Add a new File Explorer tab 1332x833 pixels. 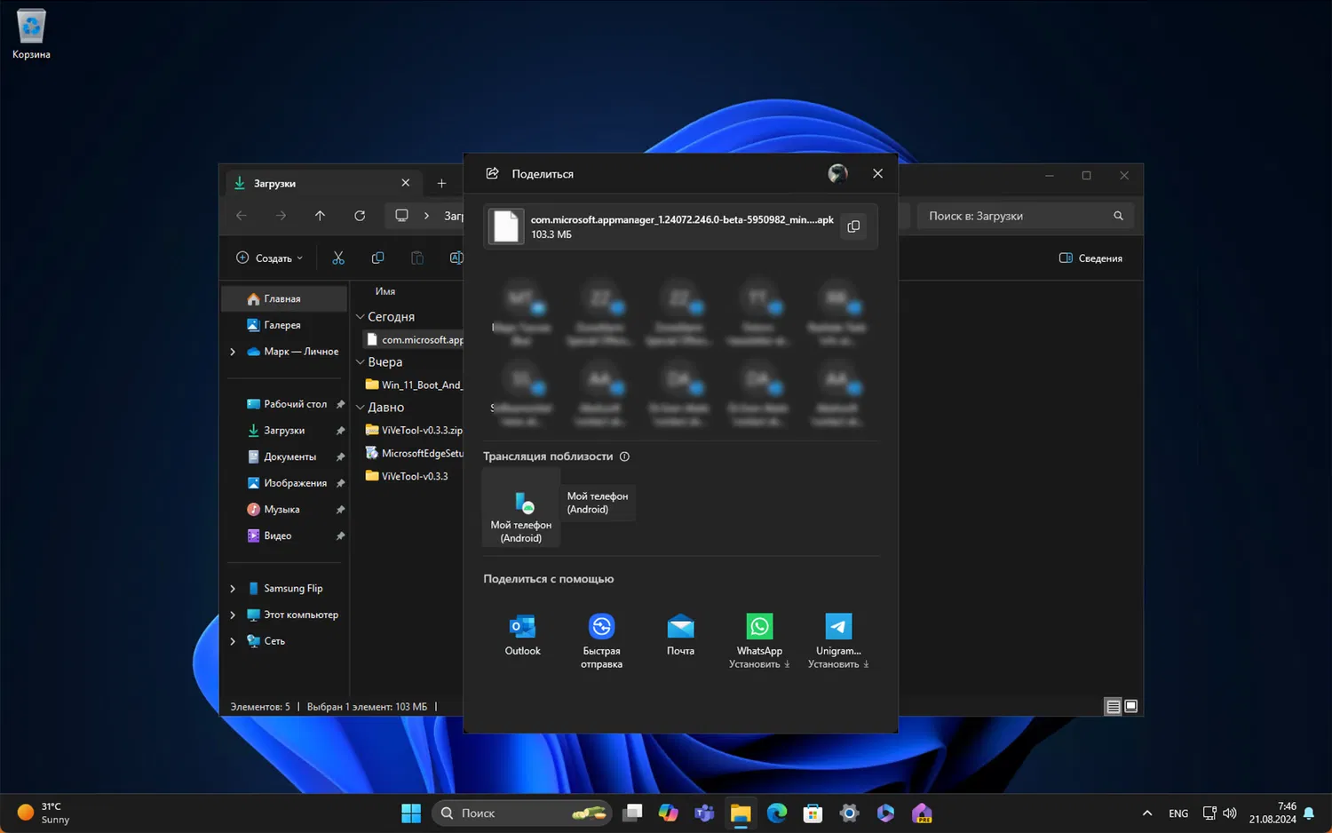(441, 183)
